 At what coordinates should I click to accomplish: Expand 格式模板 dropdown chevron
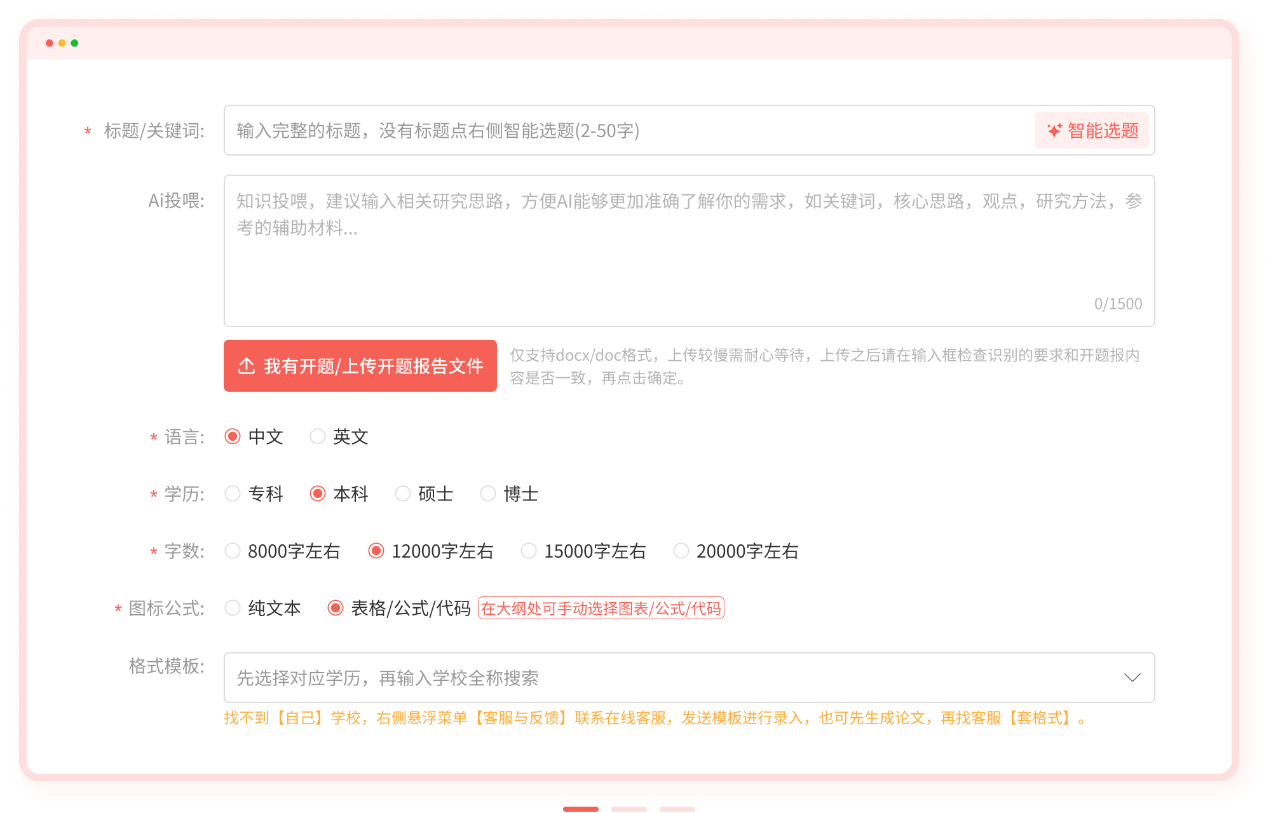coord(1132,678)
